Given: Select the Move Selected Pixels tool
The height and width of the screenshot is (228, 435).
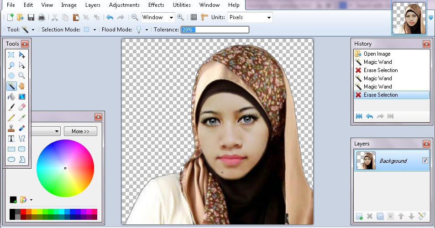Looking at the screenshot, I should click(21, 55).
